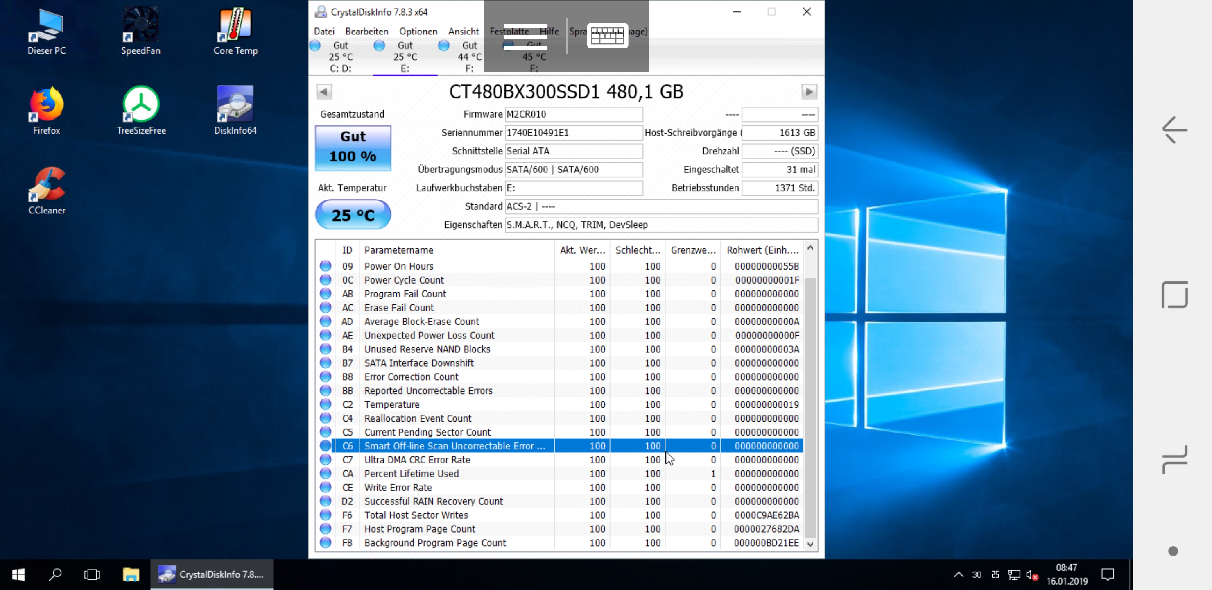The width and height of the screenshot is (1212, 590).
Task: Open the Bearbeiten menu
Action: [366, 32]
